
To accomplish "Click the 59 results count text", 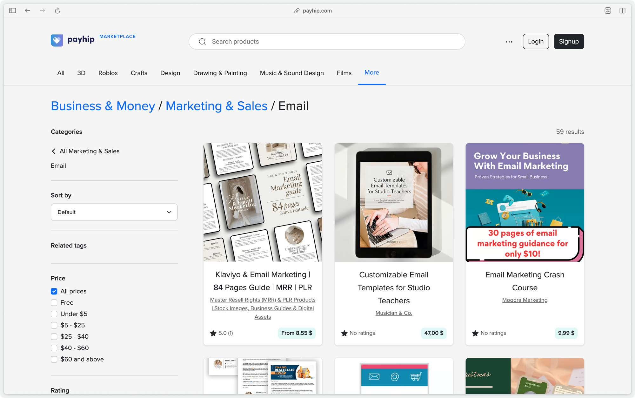I will [x=570, y=132].
